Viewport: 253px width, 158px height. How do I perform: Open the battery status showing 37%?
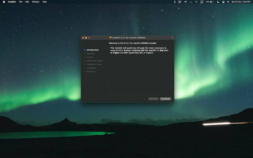point(210,2)
